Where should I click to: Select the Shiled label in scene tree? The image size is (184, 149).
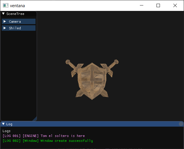15,28
